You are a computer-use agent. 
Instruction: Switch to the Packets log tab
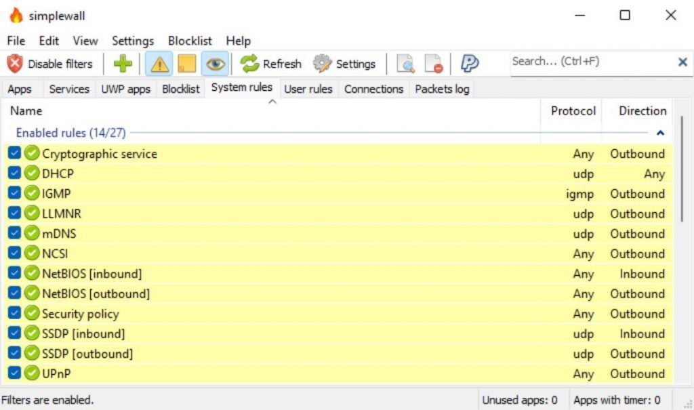click(442, 89)
